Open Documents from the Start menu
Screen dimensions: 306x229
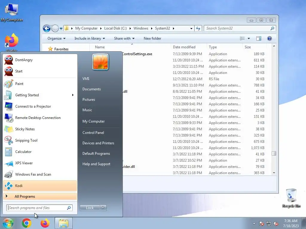pyautogui.click(x=91, y=89)
